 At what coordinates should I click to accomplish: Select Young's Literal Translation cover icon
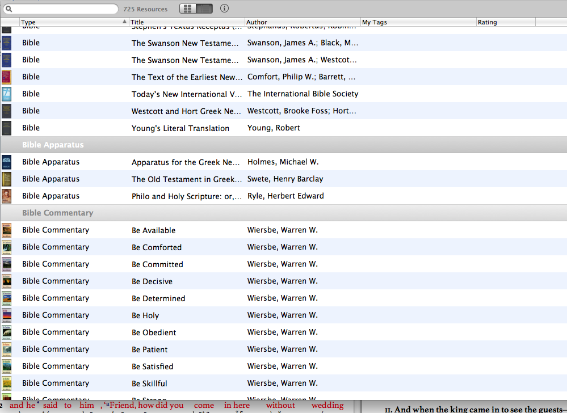(6, 128)
